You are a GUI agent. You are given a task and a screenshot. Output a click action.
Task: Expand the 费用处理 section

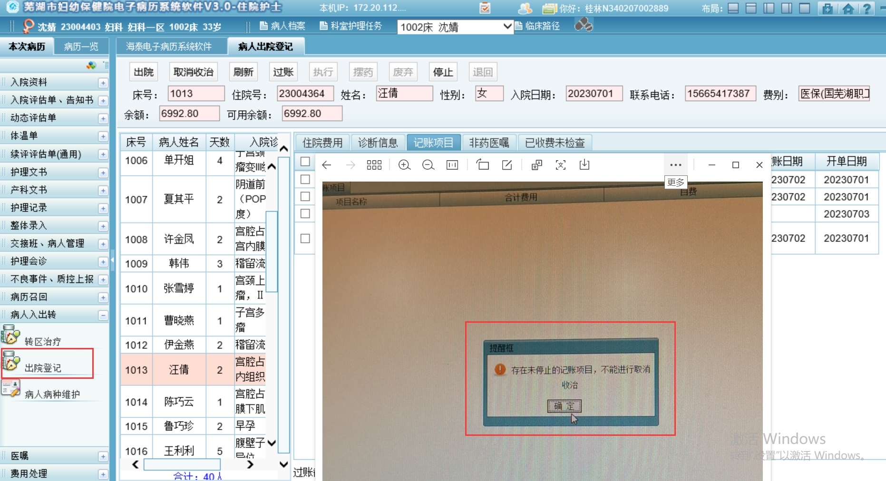coord(103,474)
